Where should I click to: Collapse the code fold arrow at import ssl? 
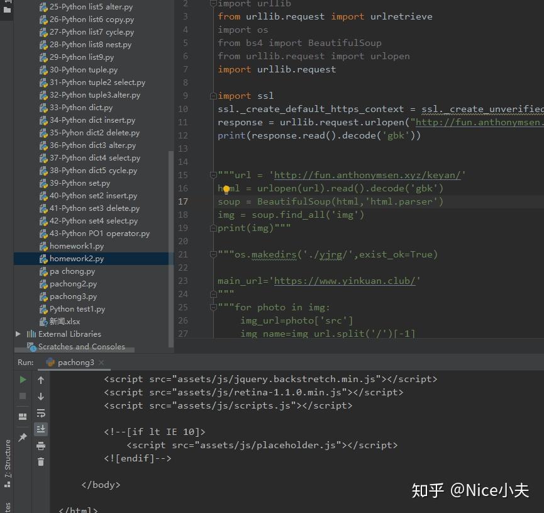(x=213, y=95)
